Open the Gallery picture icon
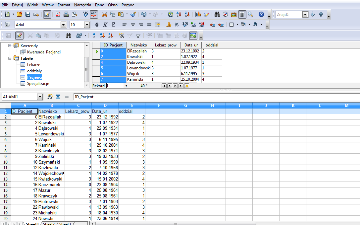This screenshot has width=360, height=225. [x=234, y=15]
